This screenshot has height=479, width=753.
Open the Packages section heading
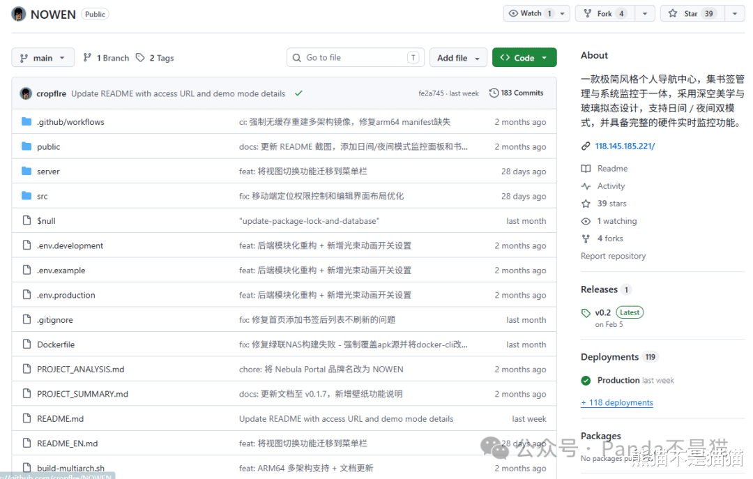tap(601, 436)
